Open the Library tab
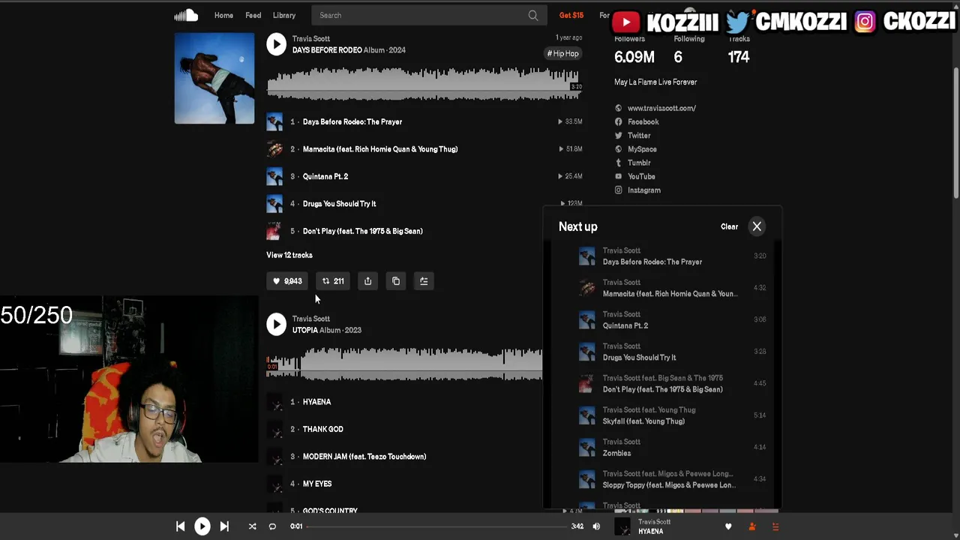This screenshot has width=960, height=540. coord(284,15)
